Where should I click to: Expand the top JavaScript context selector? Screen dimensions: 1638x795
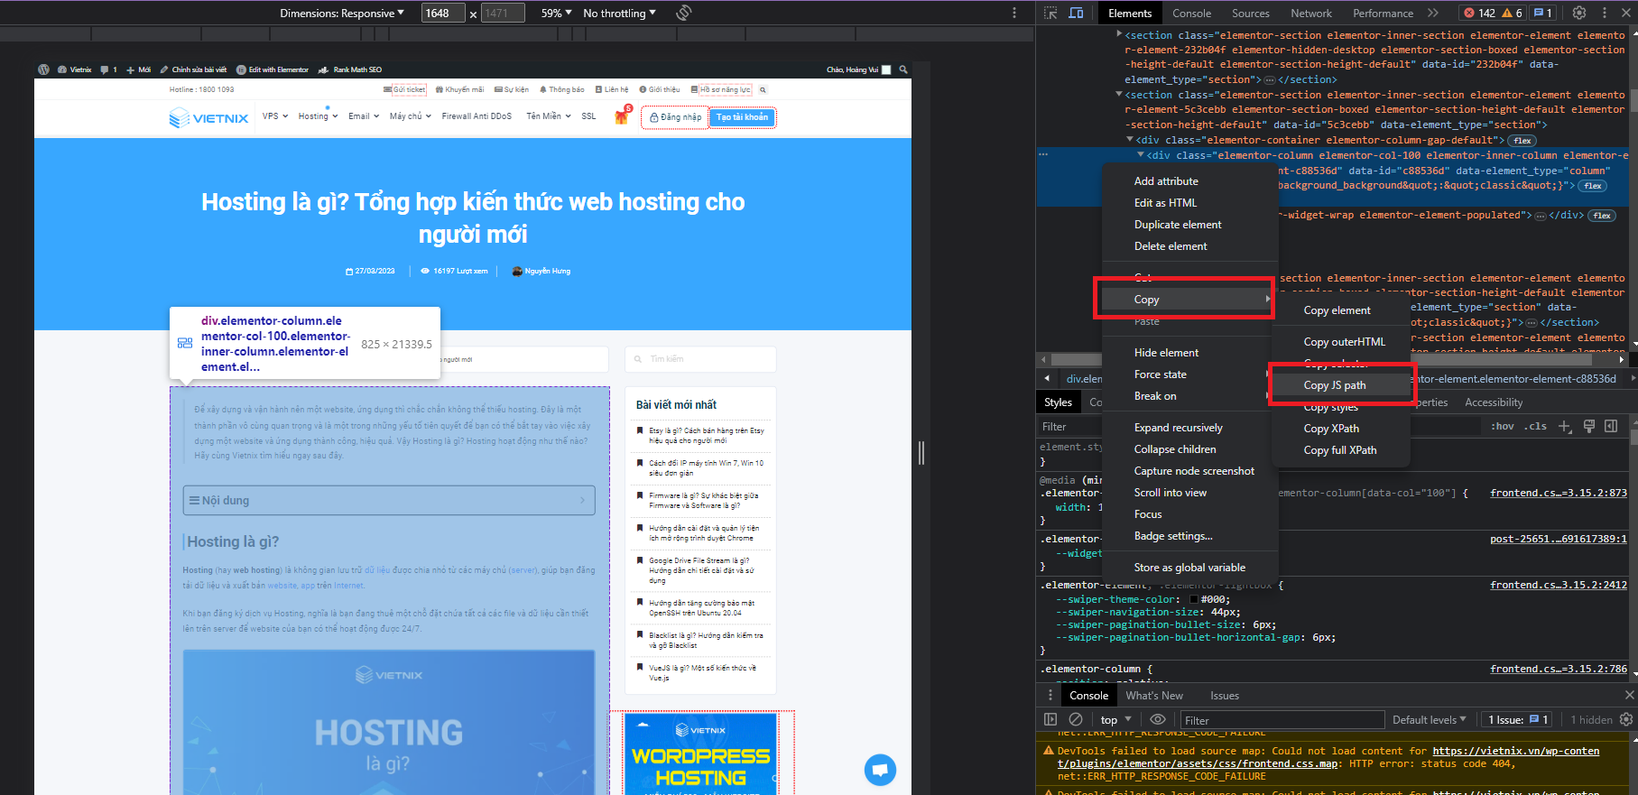[x=1115, y=719]
